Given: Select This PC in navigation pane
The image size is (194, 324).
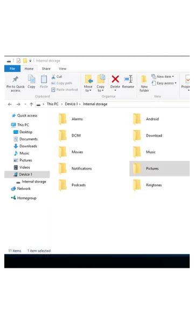Looking at the screenshot, I should (x=20, y=125).
